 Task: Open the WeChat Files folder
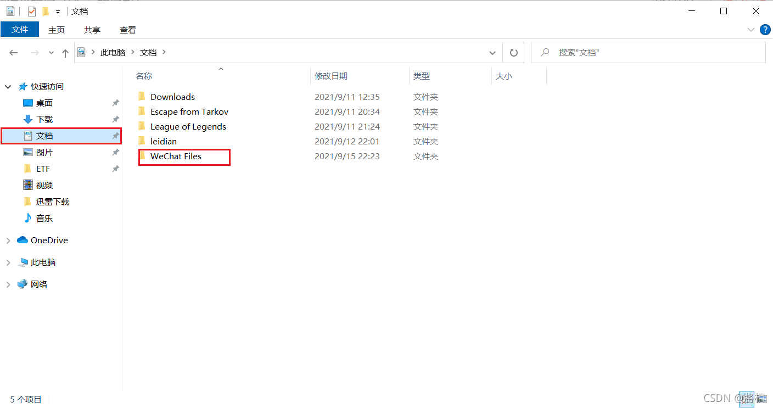click(176, 156)
